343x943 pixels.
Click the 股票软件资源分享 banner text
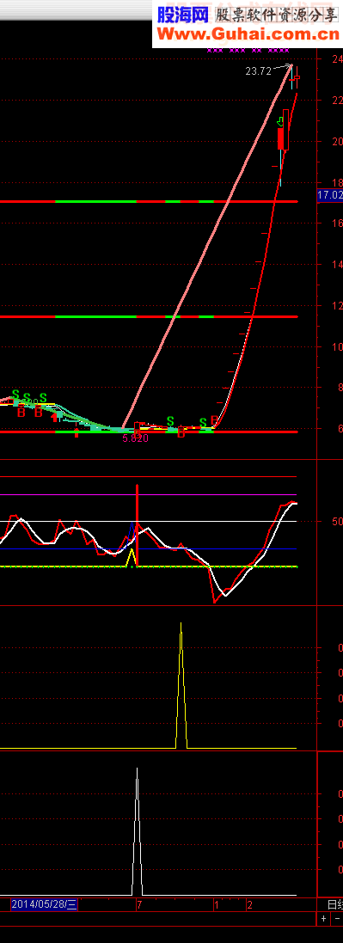click(x=276, y=15)
